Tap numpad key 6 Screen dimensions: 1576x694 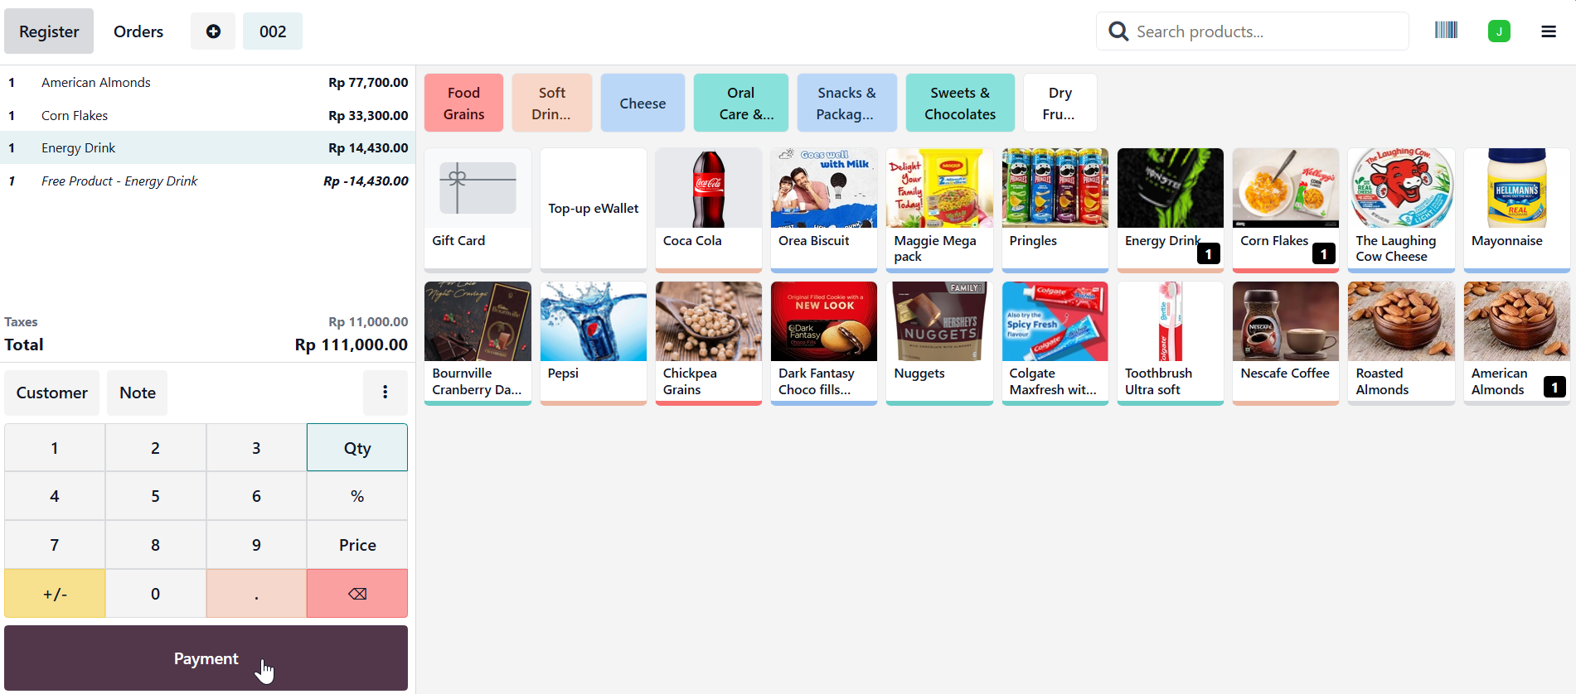tap(256, 496)
